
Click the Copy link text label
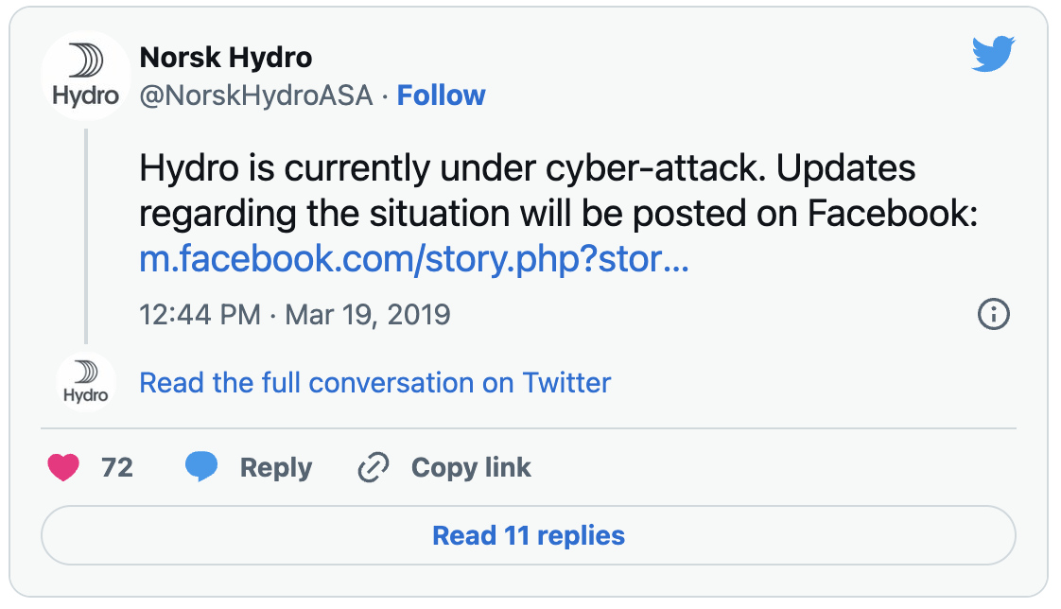[x=471, y=468]
